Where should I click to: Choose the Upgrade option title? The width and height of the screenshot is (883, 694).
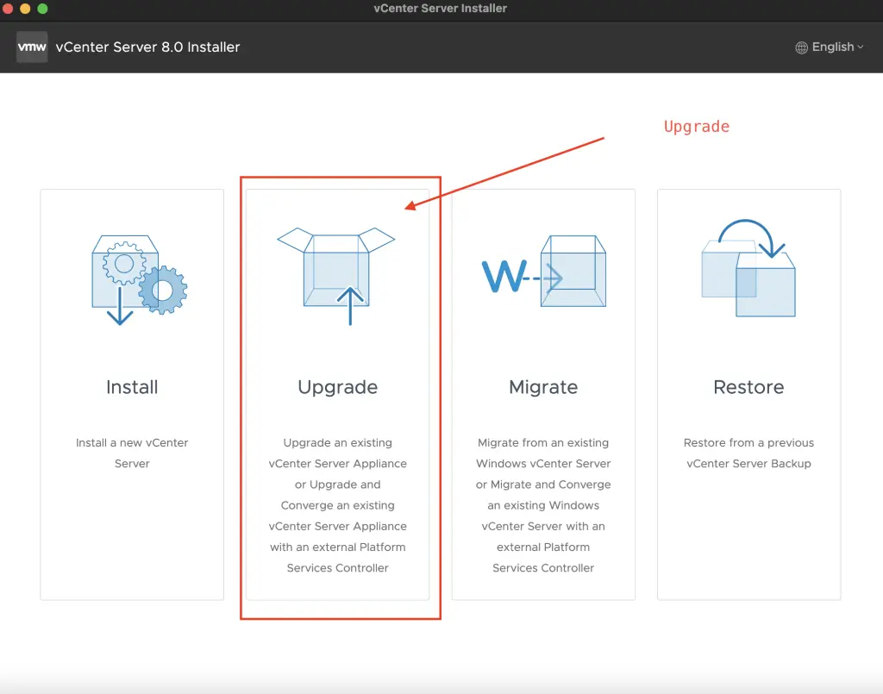[337, 387]
